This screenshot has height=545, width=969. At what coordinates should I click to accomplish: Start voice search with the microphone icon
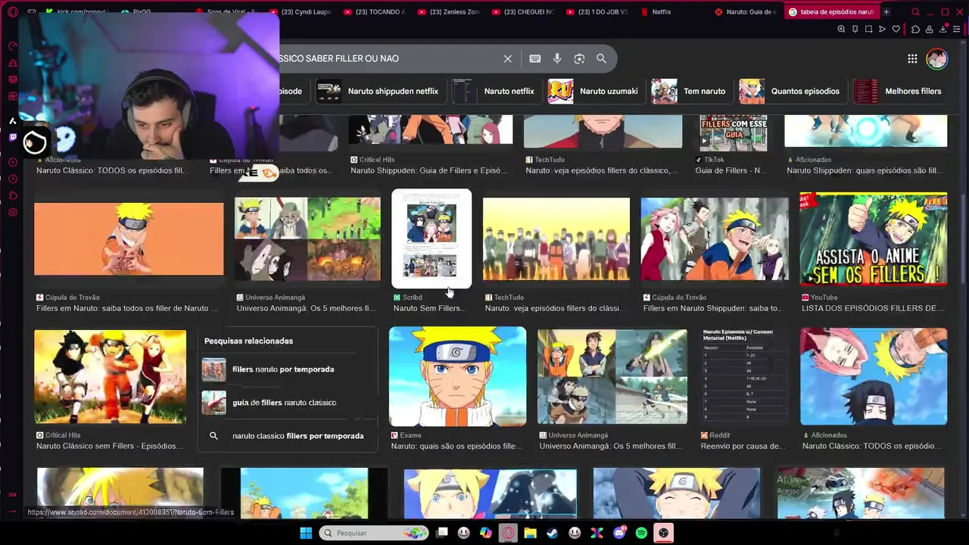point(557,58)
